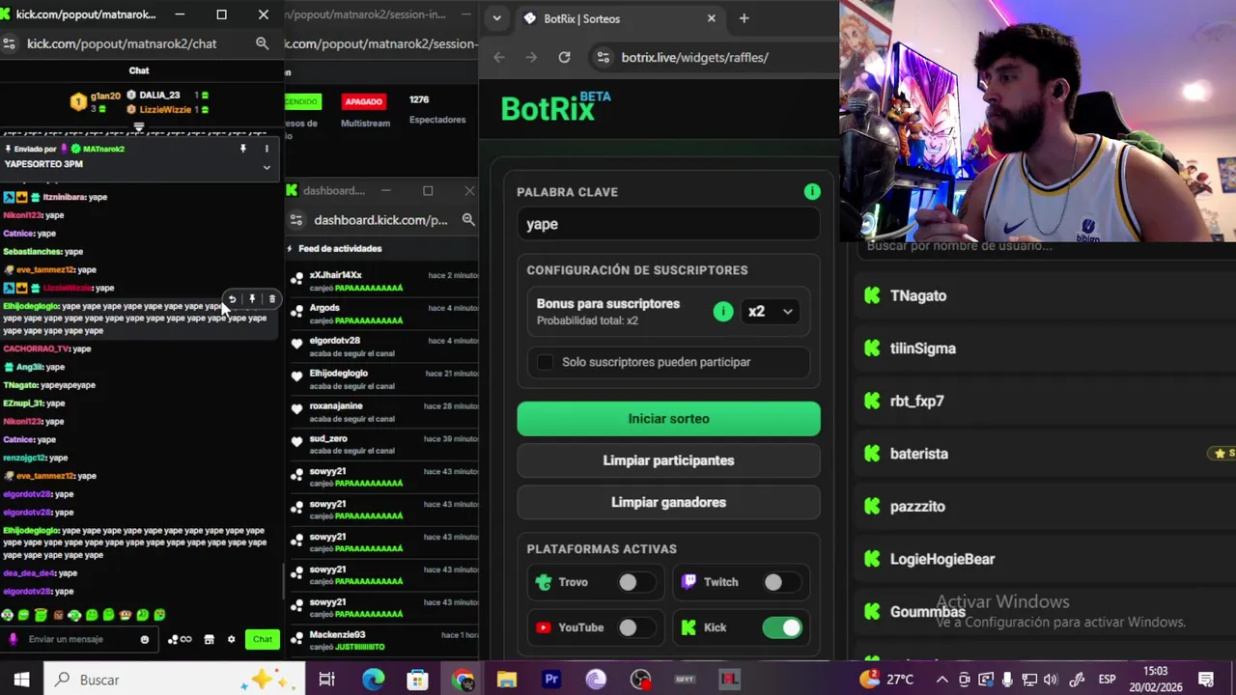Show subscriber bonus info tooltip icon

tap(723, 312)
